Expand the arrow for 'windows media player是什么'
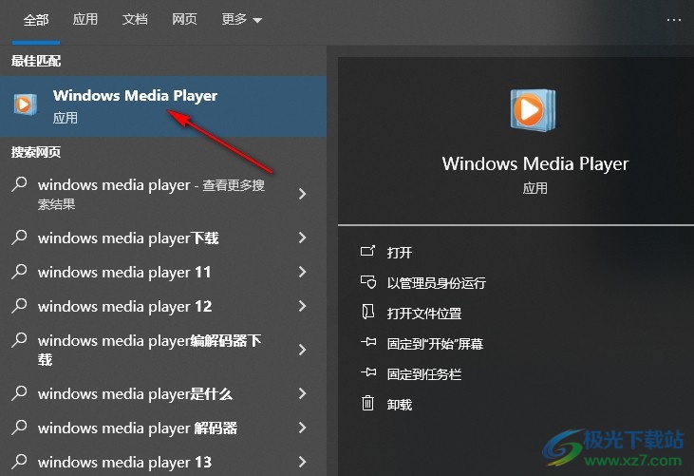Image resolution: width=694 pixels, height=476 pixels. 302,393
